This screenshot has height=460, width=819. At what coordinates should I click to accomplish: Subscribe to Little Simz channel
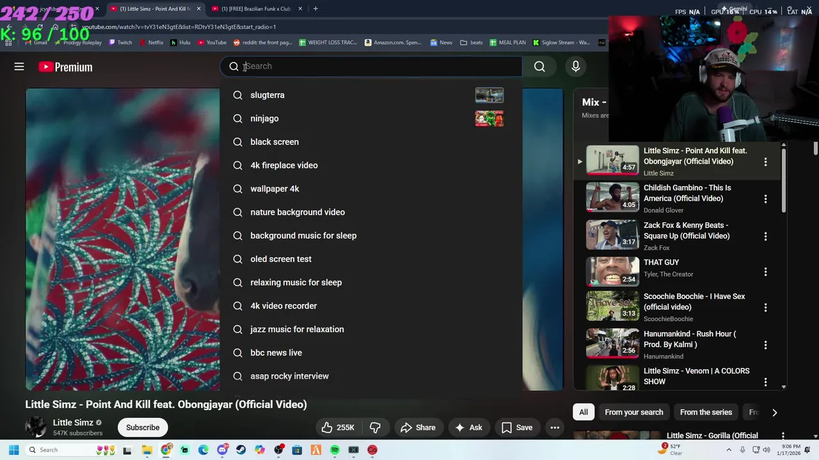pyautogui.click(x=143, y=427)
